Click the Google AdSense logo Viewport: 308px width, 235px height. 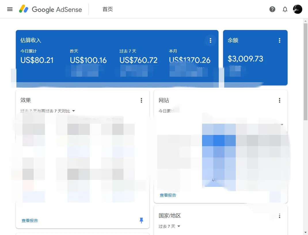point(50,9)
